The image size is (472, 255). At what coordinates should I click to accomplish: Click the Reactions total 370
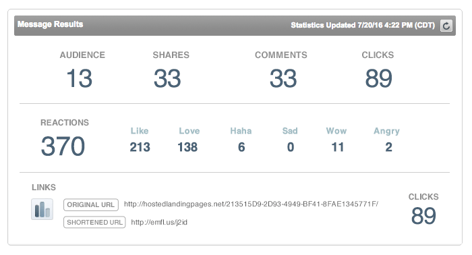[x=63, y=146]
